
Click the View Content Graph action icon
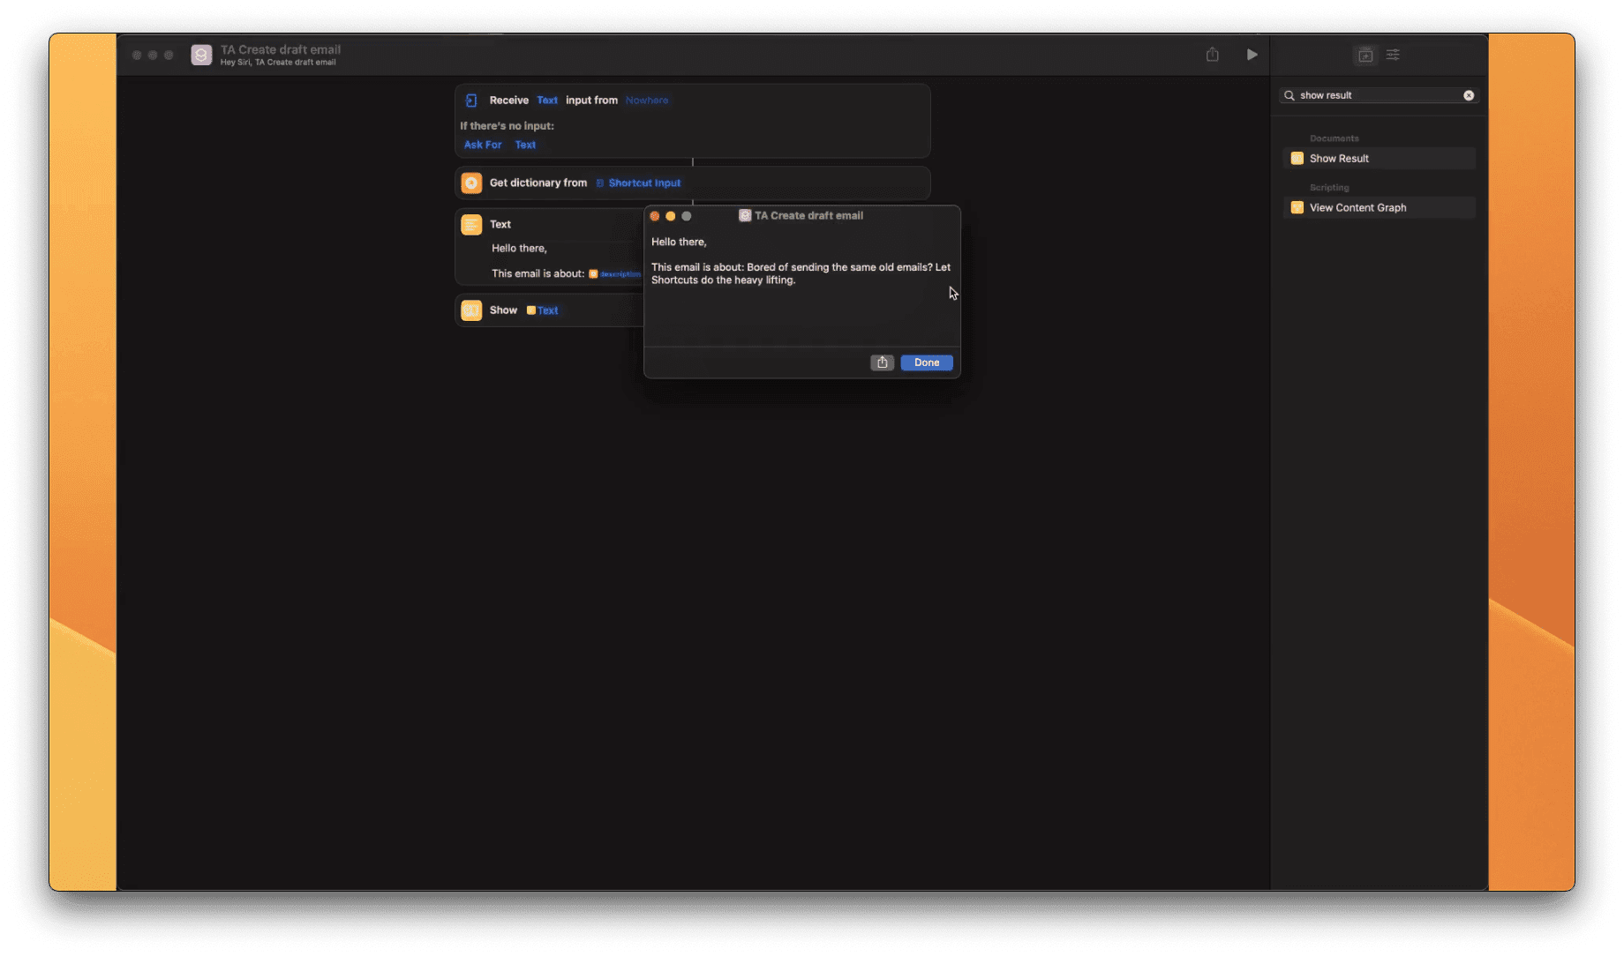click(x=1297, y=208)
